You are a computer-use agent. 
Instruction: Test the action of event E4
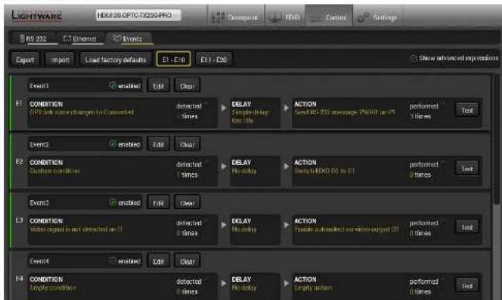pyautogui.click(x=467, y=285)
